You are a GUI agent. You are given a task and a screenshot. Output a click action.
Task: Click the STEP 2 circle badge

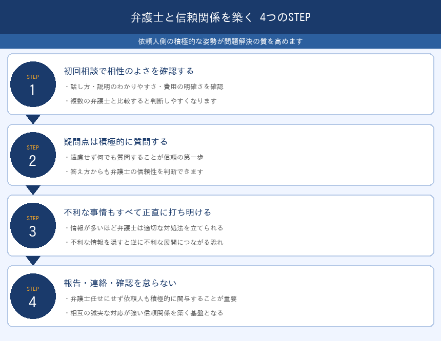coord(33,155)
